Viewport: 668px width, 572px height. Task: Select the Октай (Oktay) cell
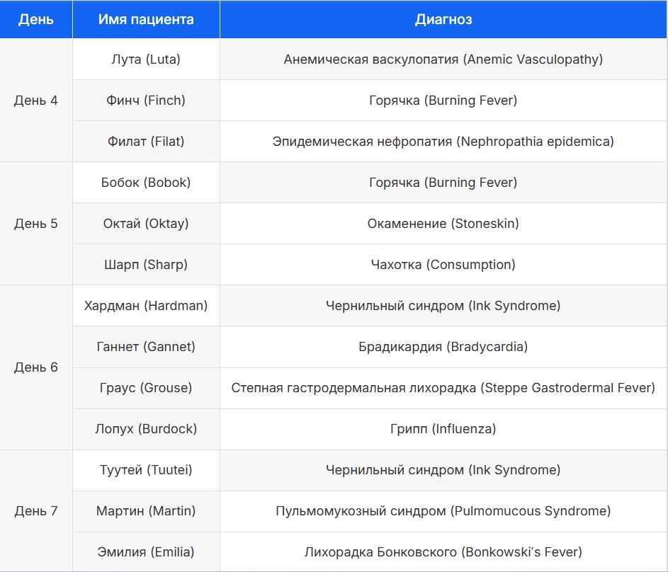pos(146,224)
